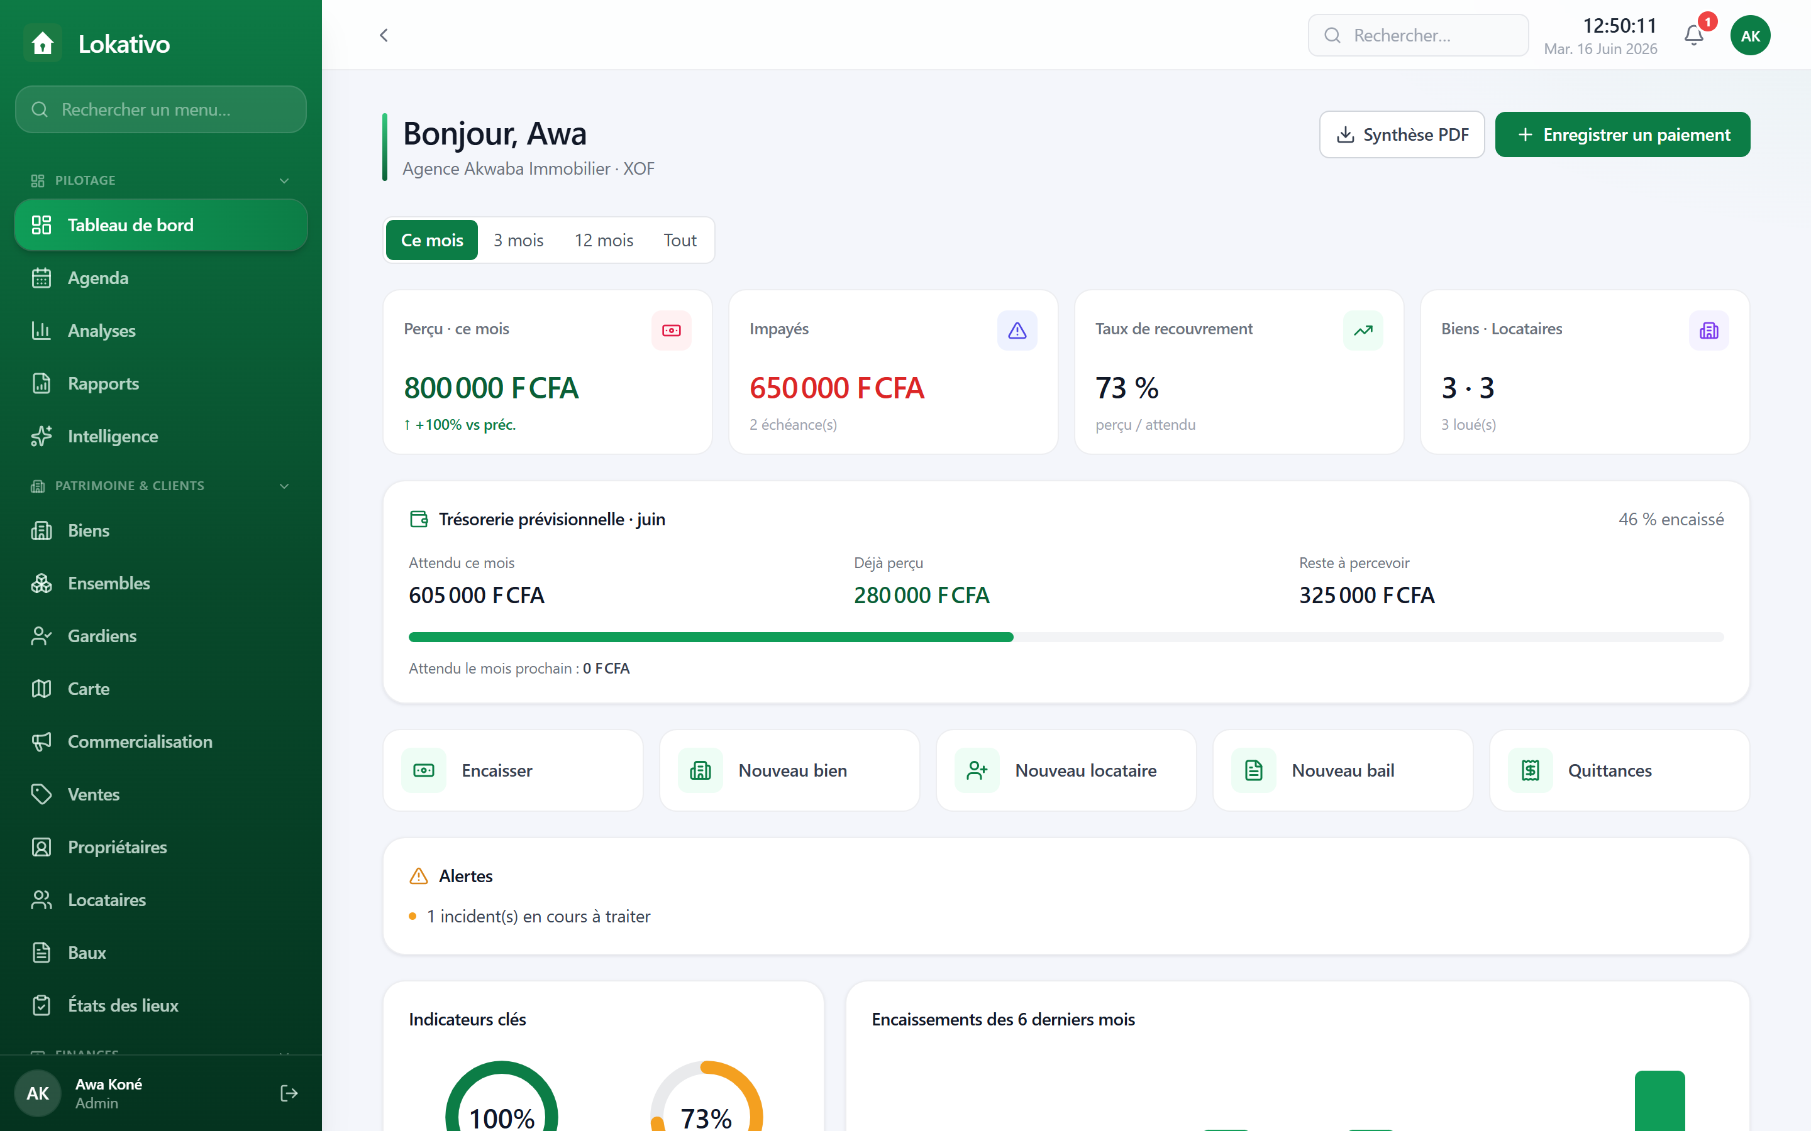The width and height of the screenshot is (1811, 1131).
Task: Click the Locataires people icon
Action: [x=41, y=899]
